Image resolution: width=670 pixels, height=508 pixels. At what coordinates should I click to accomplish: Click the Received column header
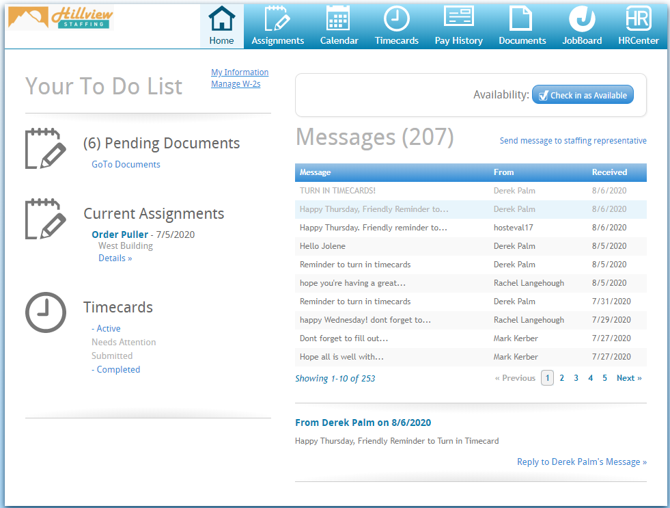(609, 172)
